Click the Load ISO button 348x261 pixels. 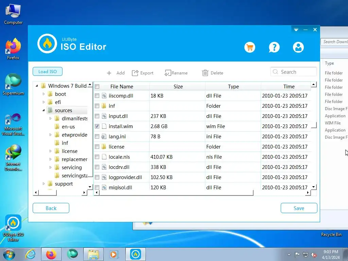click(x=48, y=71)
